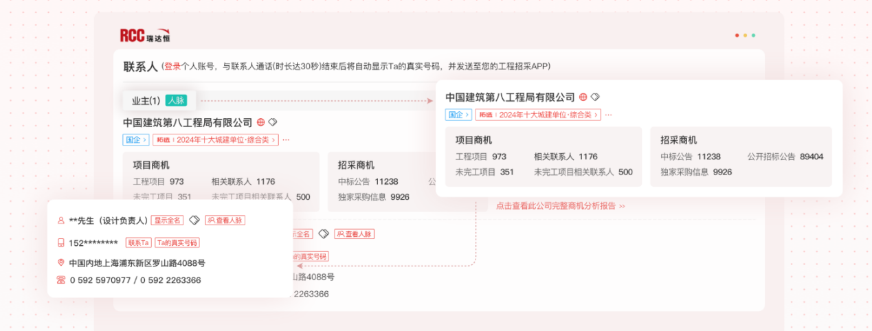
Task: Open the 国企 tag in the popup company card
Action: point(458,115)
